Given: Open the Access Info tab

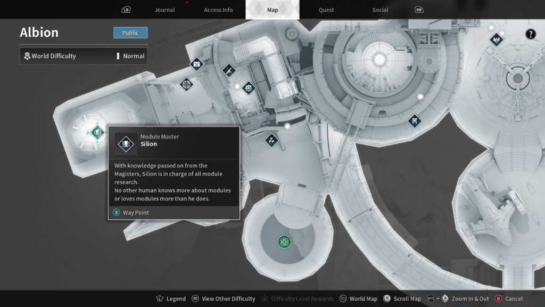Looking at the screenshot, I should [x=218, y=10].
